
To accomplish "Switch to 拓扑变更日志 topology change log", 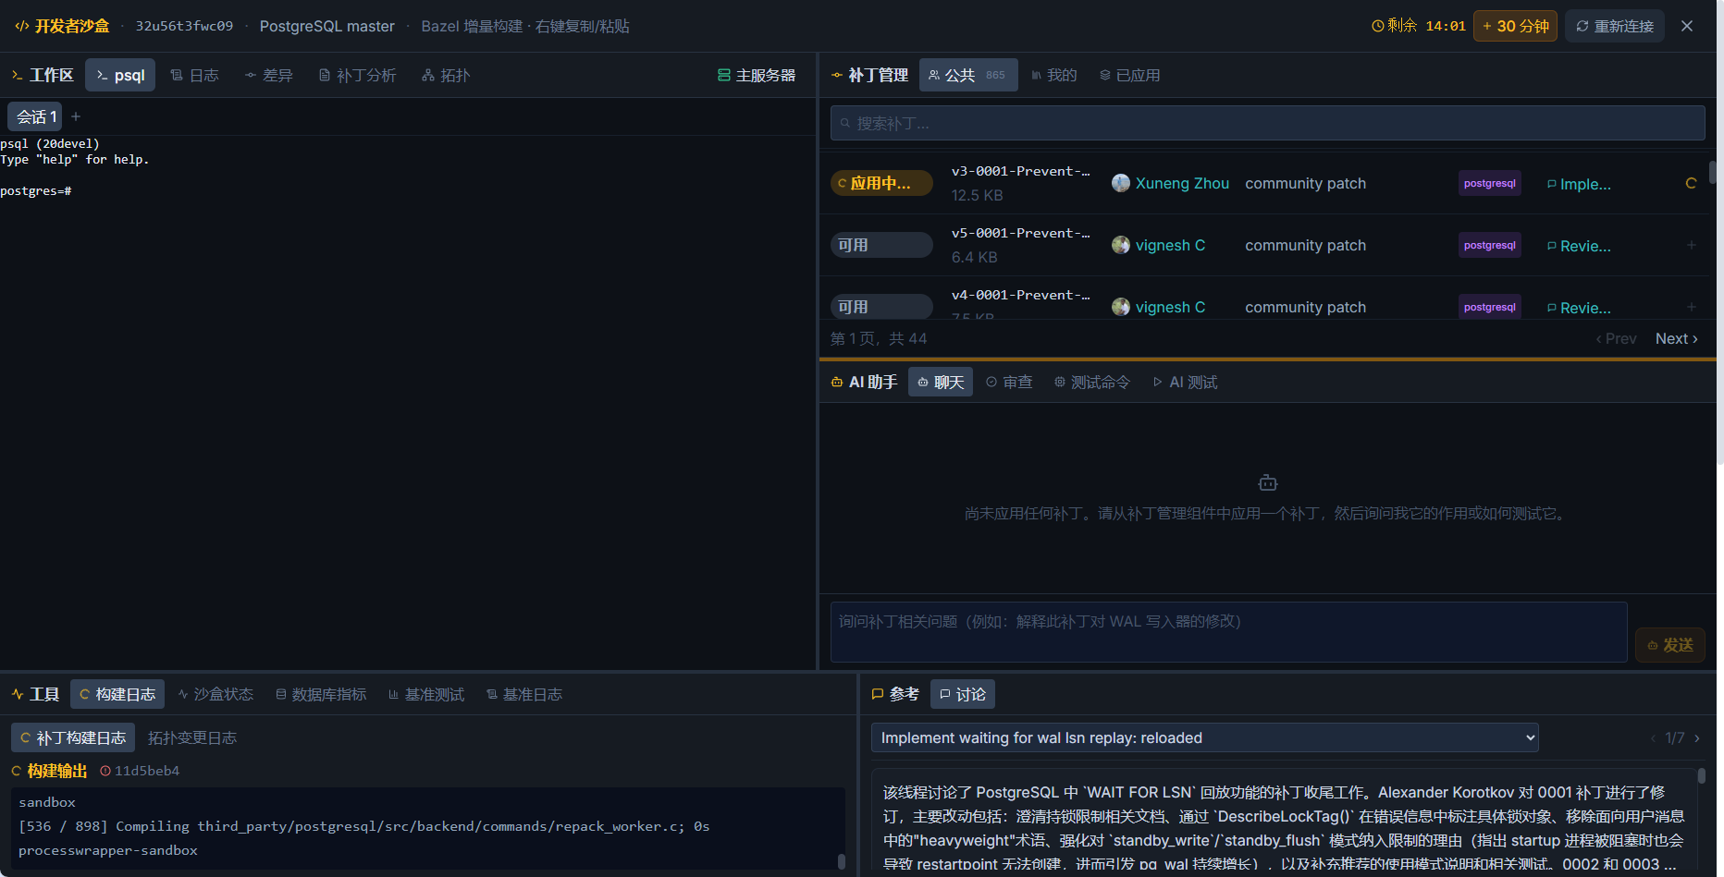I will pyautogui.click(x=192, y=737).
